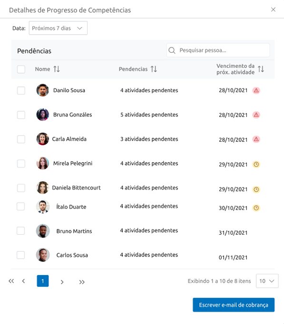Check the Ítalo Duarte row checkbox
Image resolution: width=284 pixels, height=324 pixels.
[x=20, y=207]
